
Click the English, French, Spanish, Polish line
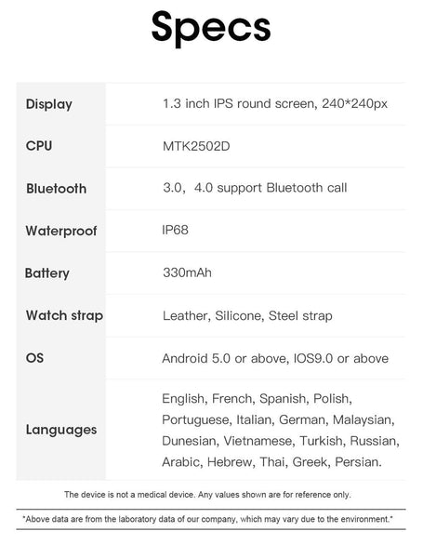257,399
